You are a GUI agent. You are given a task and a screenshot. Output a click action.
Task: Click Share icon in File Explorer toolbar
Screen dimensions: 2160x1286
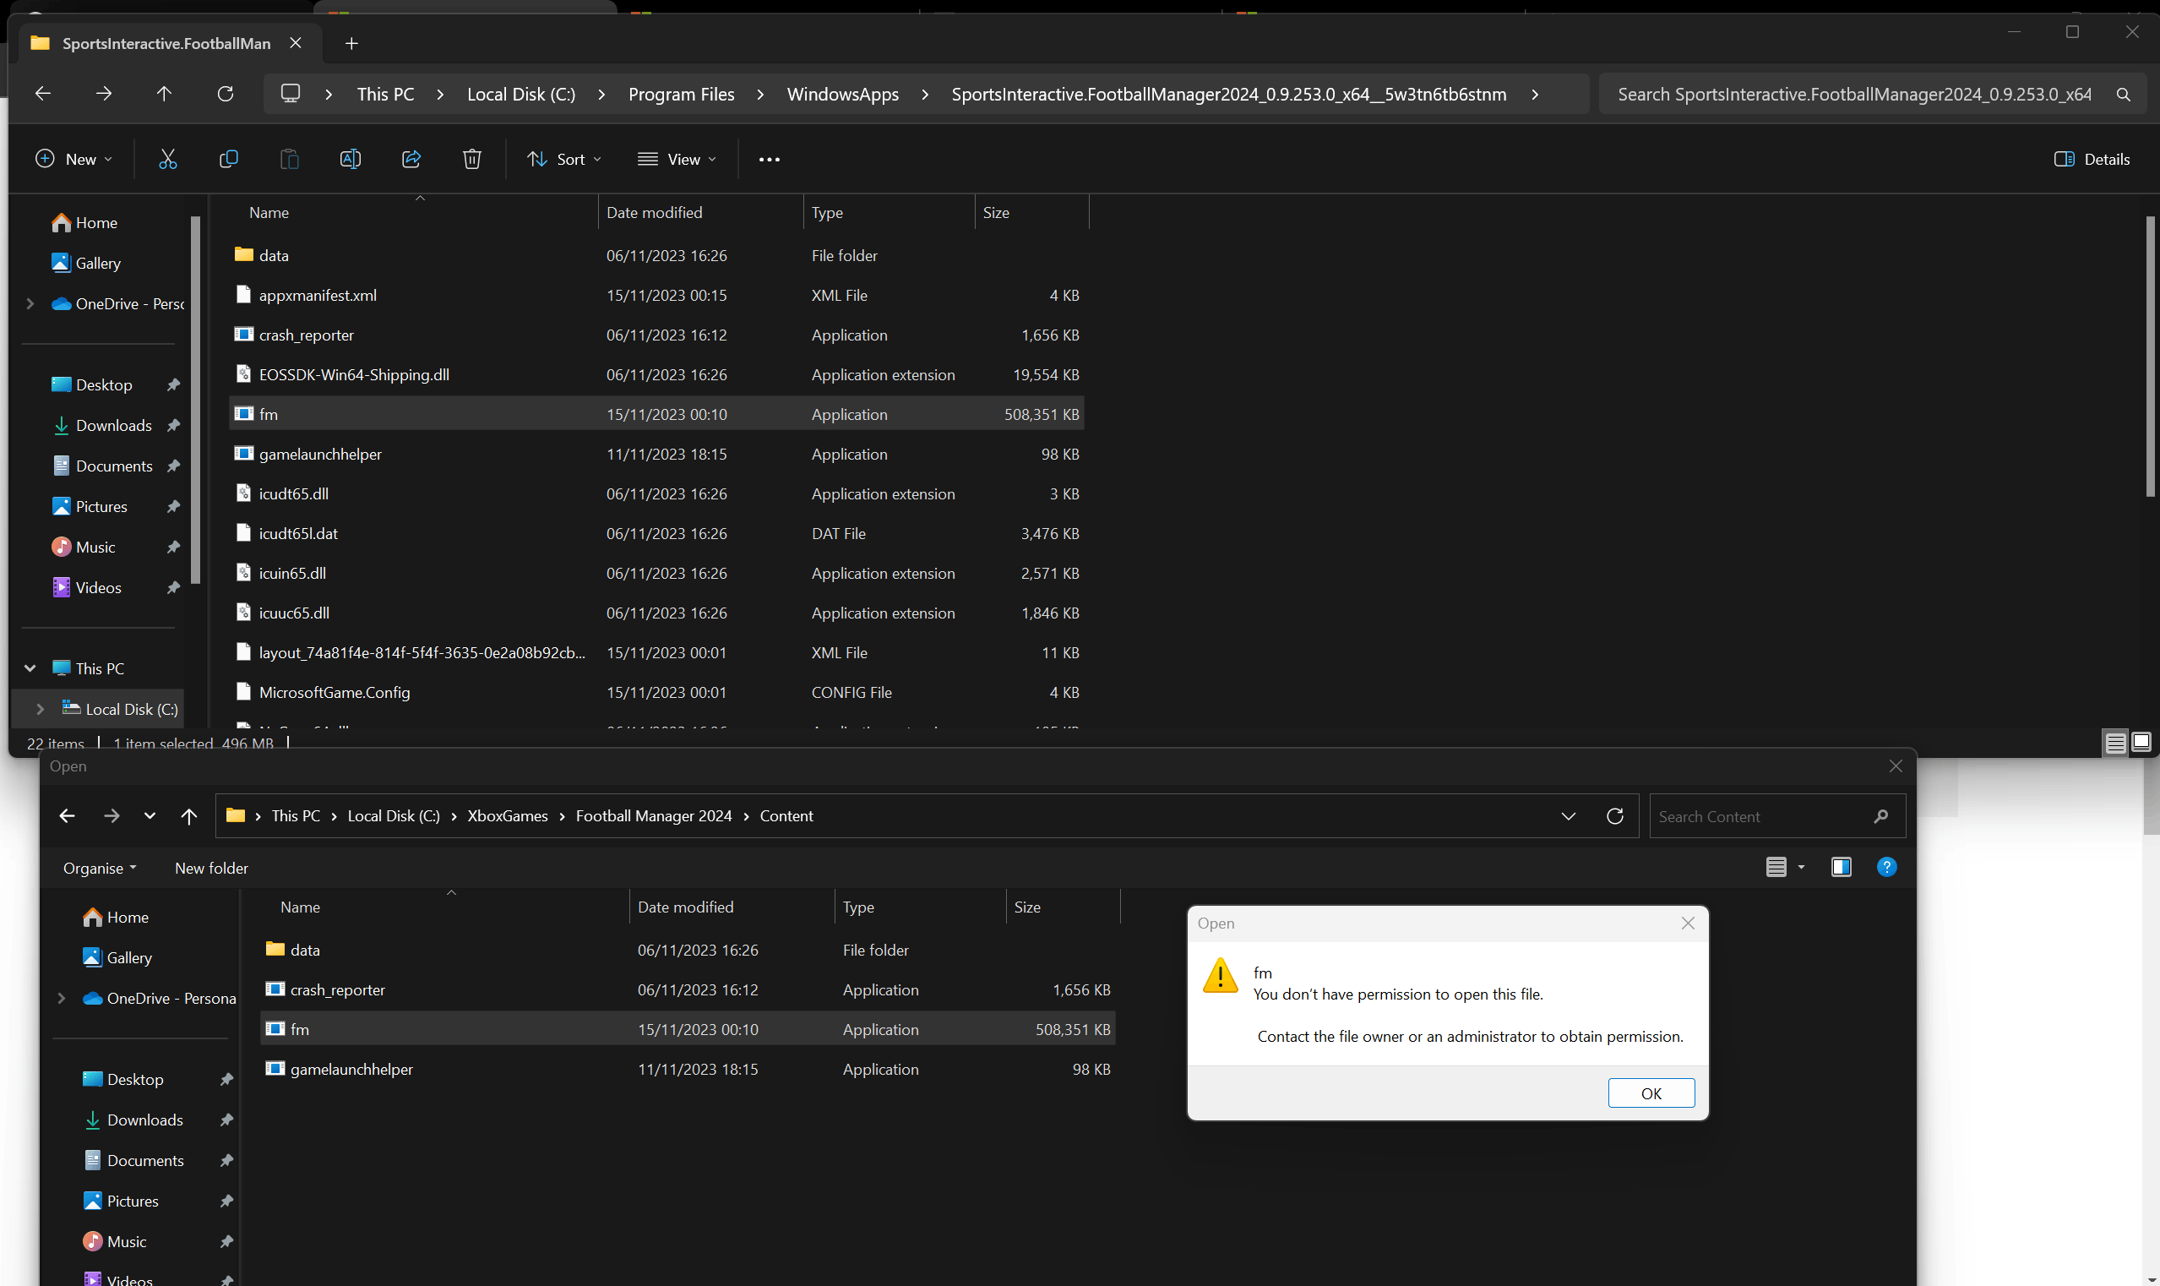coord(411,160)
